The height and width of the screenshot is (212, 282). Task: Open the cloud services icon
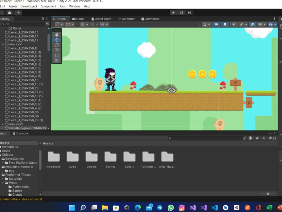10,13
